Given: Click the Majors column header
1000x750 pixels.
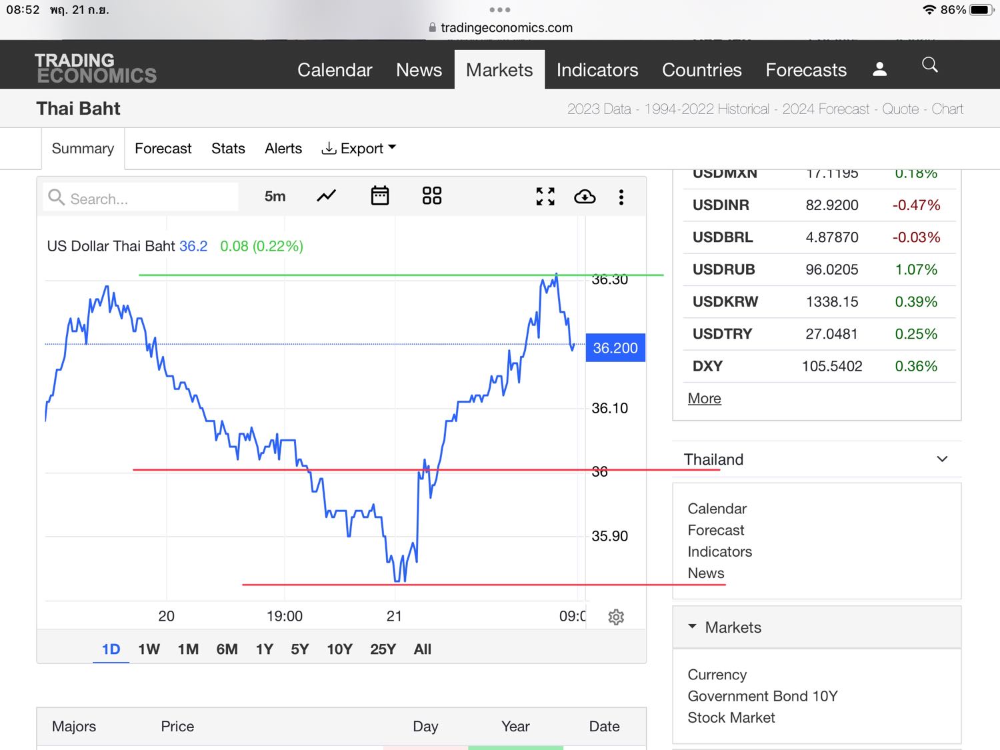Looking at the screenshot, I should point(74,727).
